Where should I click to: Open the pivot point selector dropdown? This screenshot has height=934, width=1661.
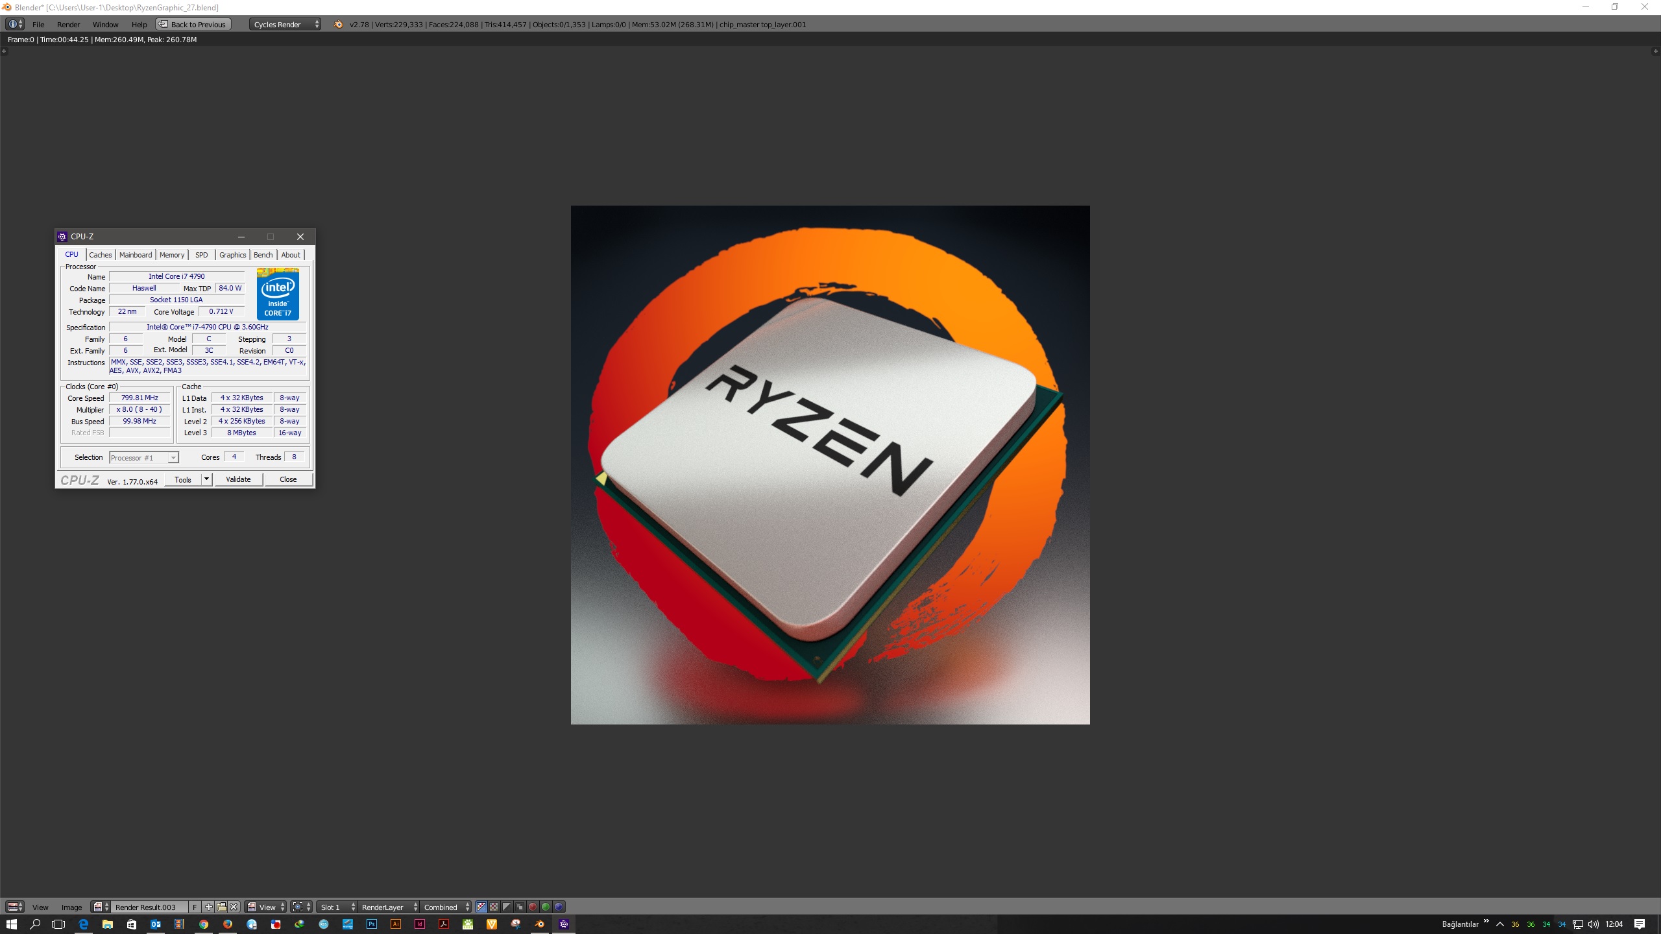pyautogui.click(x=302, y=907)
